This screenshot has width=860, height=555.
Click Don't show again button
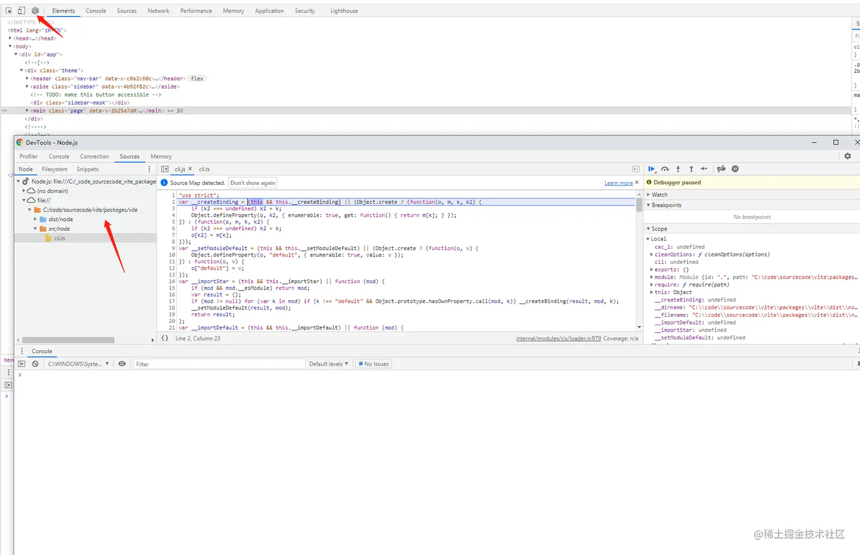click(253, 183)
